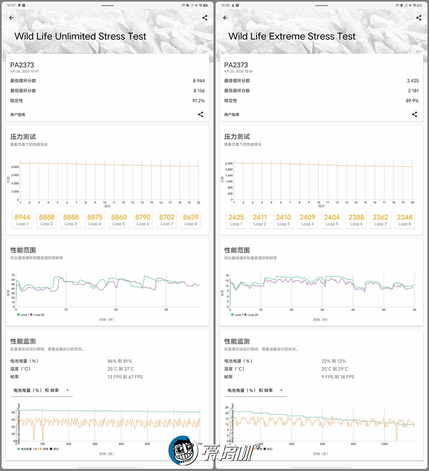The image size is (429, 471).
Task: Click stability value 89.9%
Action: click(412, 101)
